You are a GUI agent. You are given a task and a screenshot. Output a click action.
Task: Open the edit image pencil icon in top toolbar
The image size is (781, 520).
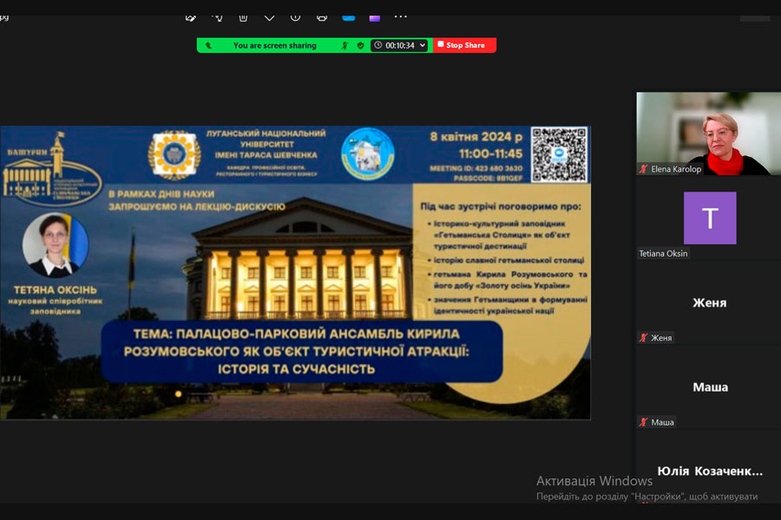190,17
